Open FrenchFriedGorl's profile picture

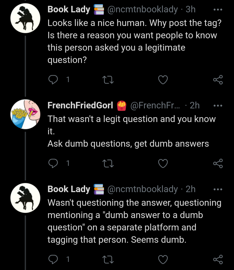pos(25,114)
